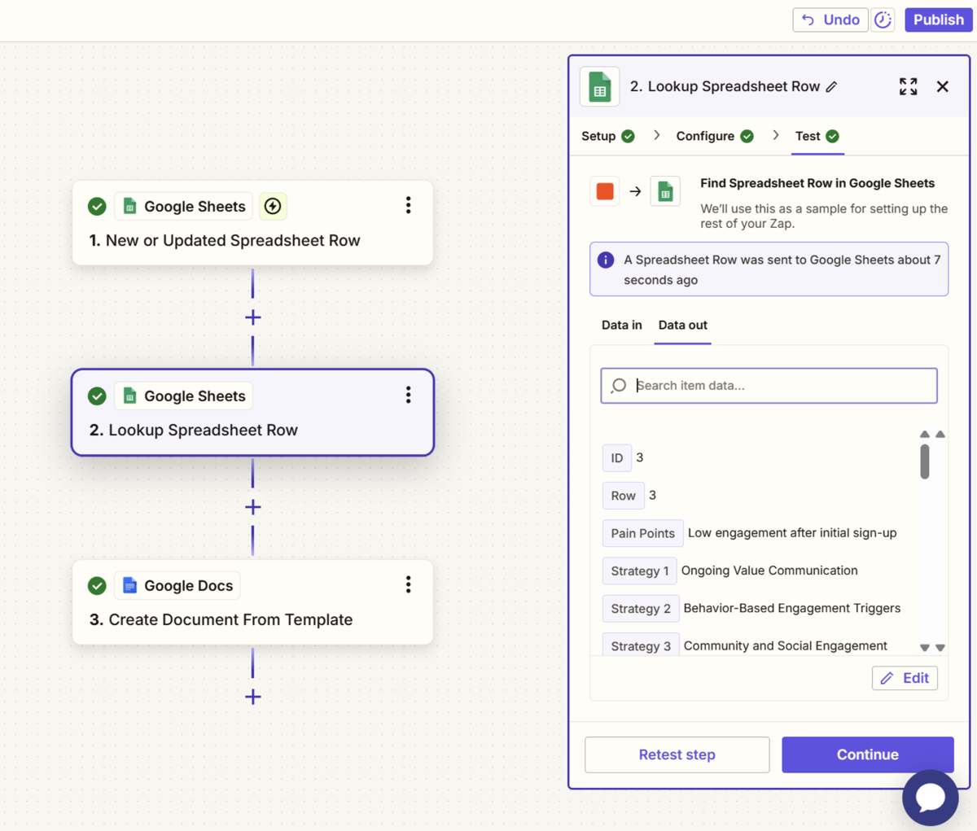Click the search magnifier icon

pos(619,385)
